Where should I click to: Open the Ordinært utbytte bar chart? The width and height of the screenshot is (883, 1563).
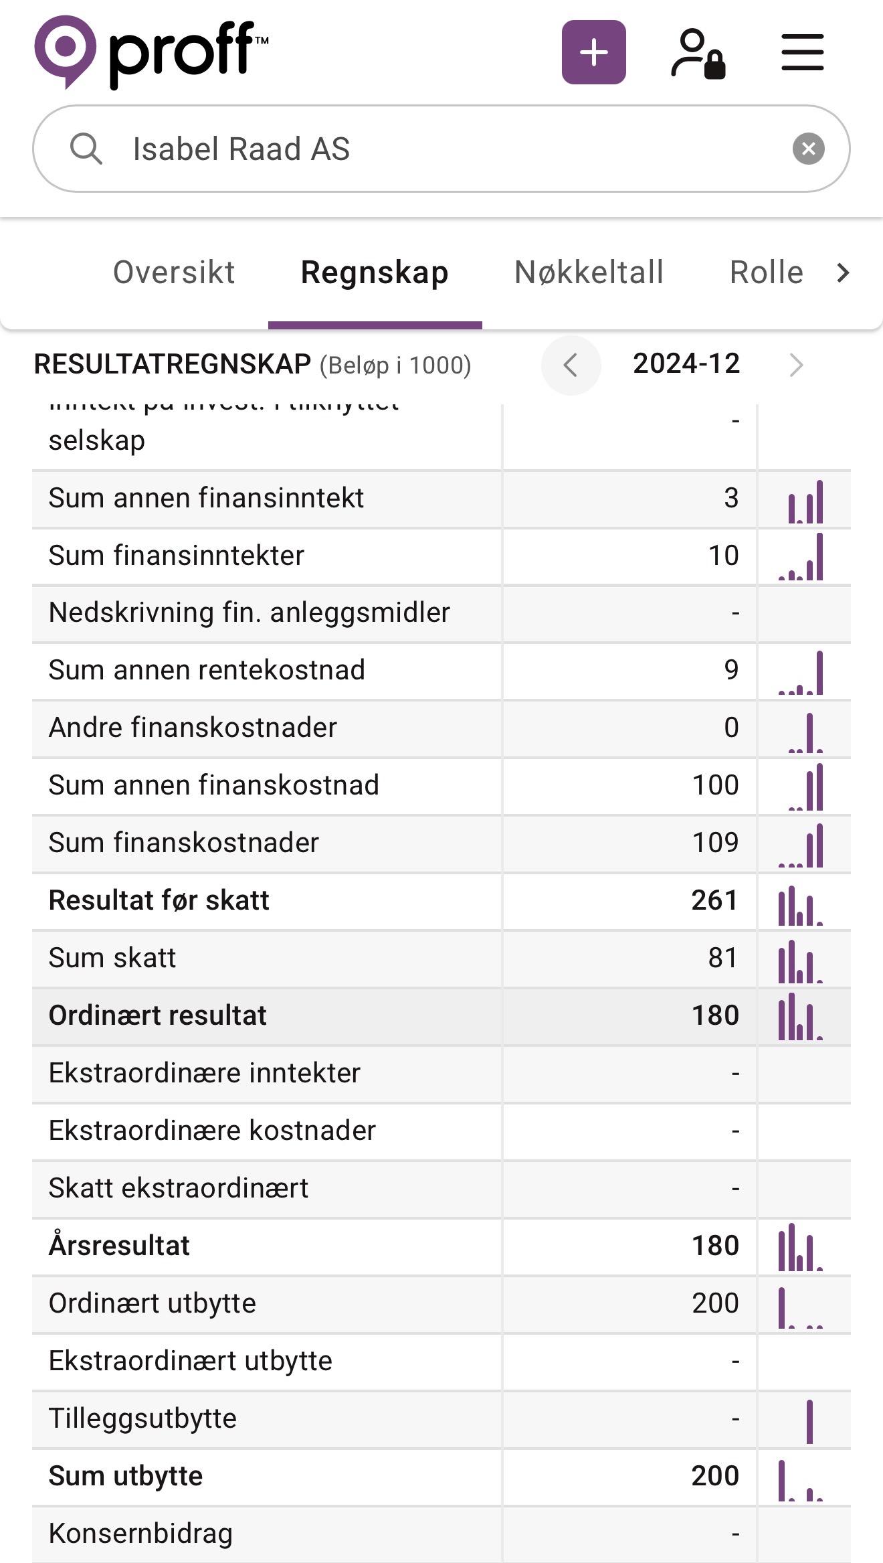(x=801, y=1307)
